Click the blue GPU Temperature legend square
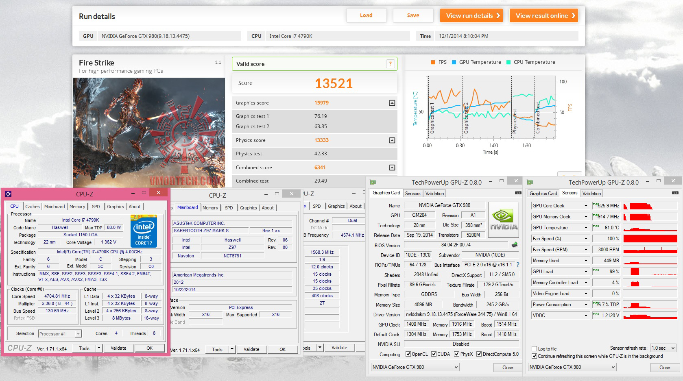The height and width of the screenshot is (381, 683). [x=454, y=62]
